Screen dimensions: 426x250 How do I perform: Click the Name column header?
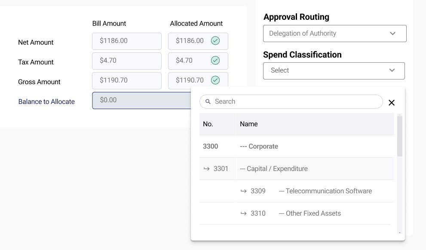coord(248,124)
